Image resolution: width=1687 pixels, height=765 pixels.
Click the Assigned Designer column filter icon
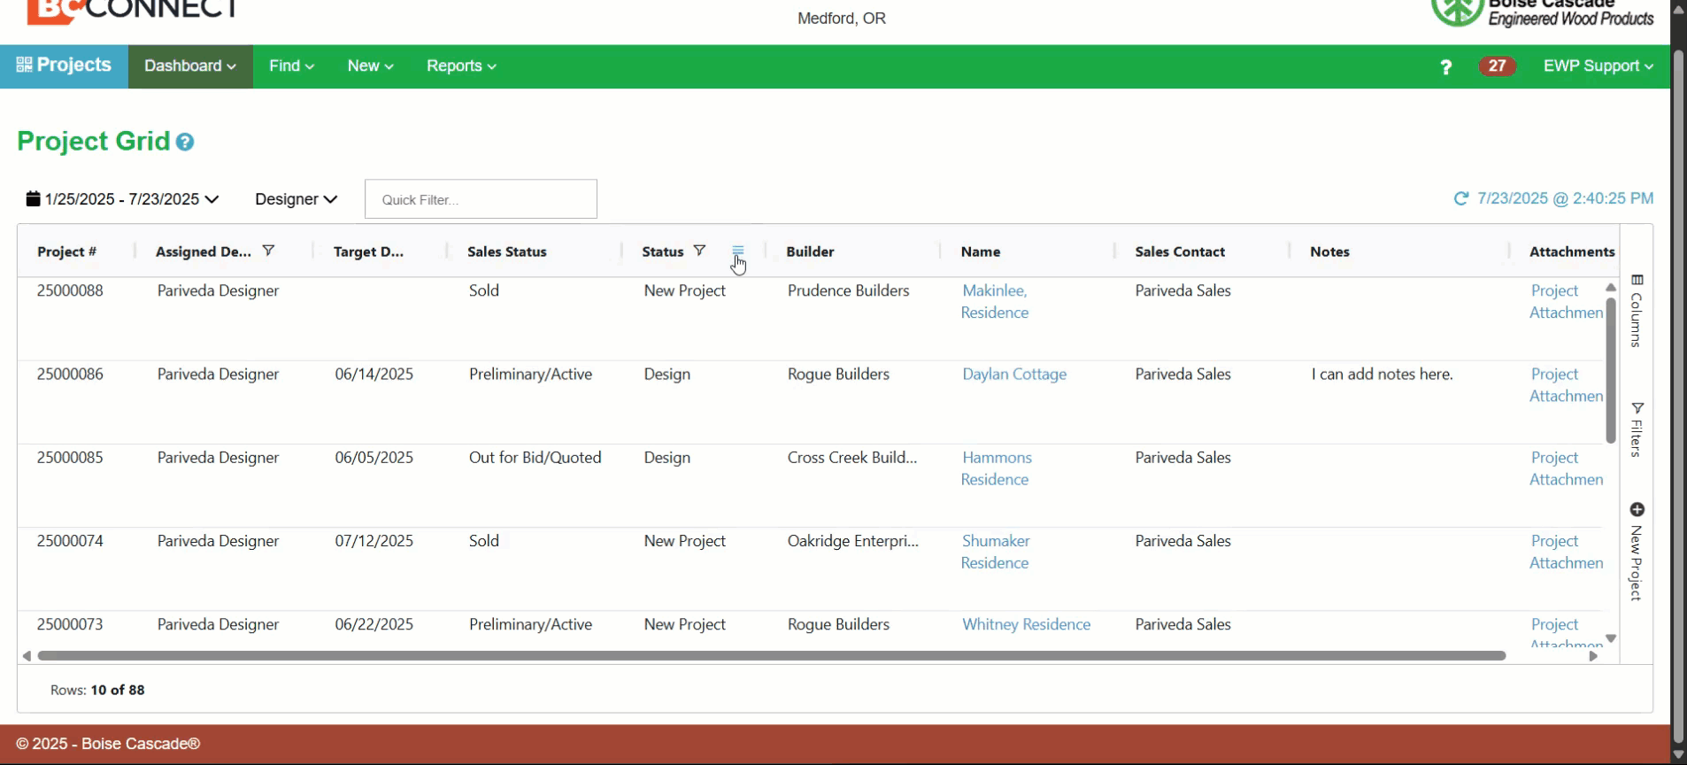(268, 251)
